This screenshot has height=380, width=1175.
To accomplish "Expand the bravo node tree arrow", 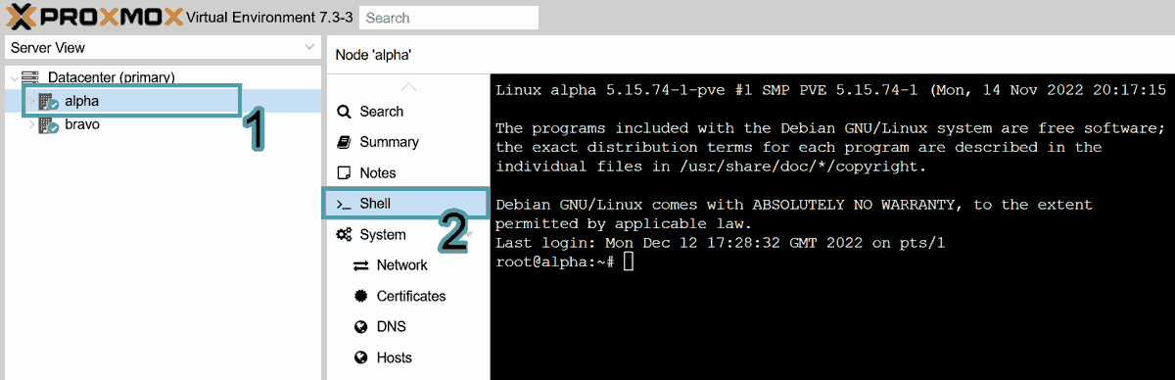I will [32, 125].
